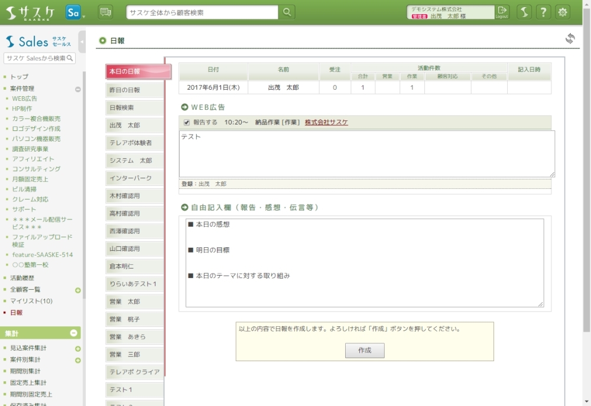Open the Sa application switcher dropdown
Image resolution: width=591 pixels, height=406 pixels.
pos(75,12)
